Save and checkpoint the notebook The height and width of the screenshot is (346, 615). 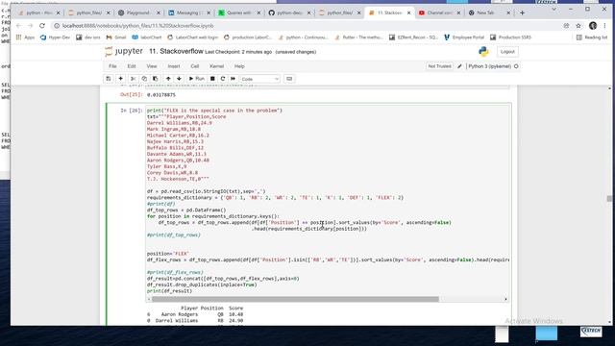109,79
